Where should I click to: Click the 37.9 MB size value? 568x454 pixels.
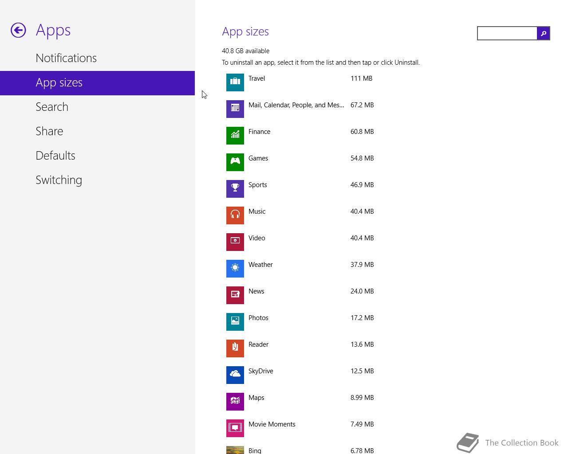[x=362, y=265]
